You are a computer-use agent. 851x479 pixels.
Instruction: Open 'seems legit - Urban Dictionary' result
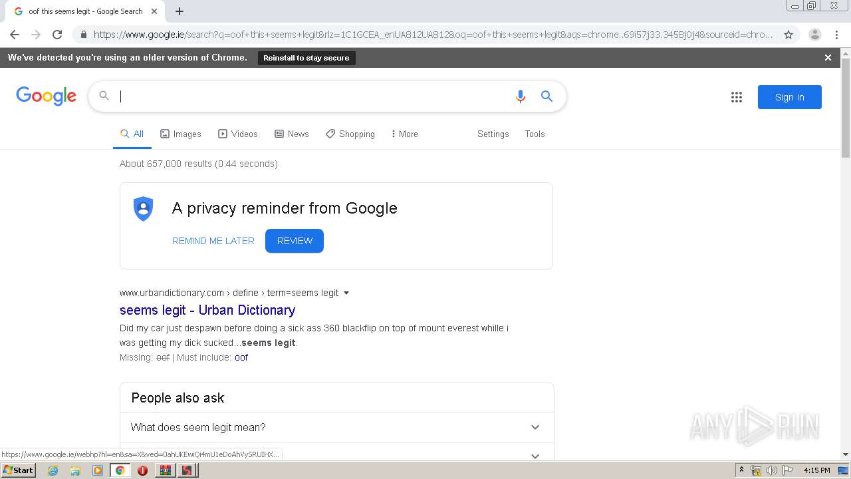(x=207, y=310)
